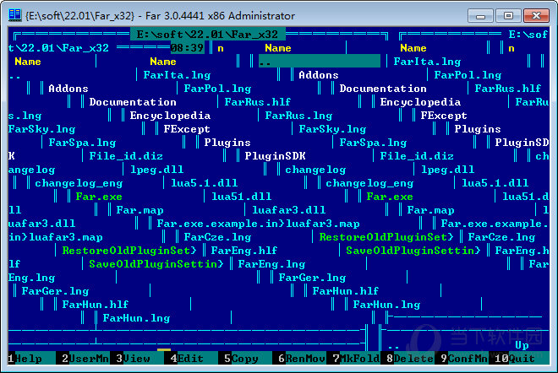This screenshot has height=373, width=558.
Task: Click 3View in the key bar
Action: point(133,359)
